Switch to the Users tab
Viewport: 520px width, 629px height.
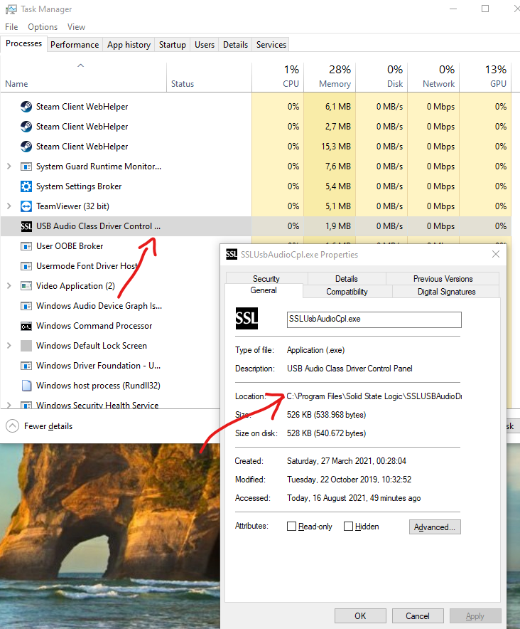tap(205, 45)
